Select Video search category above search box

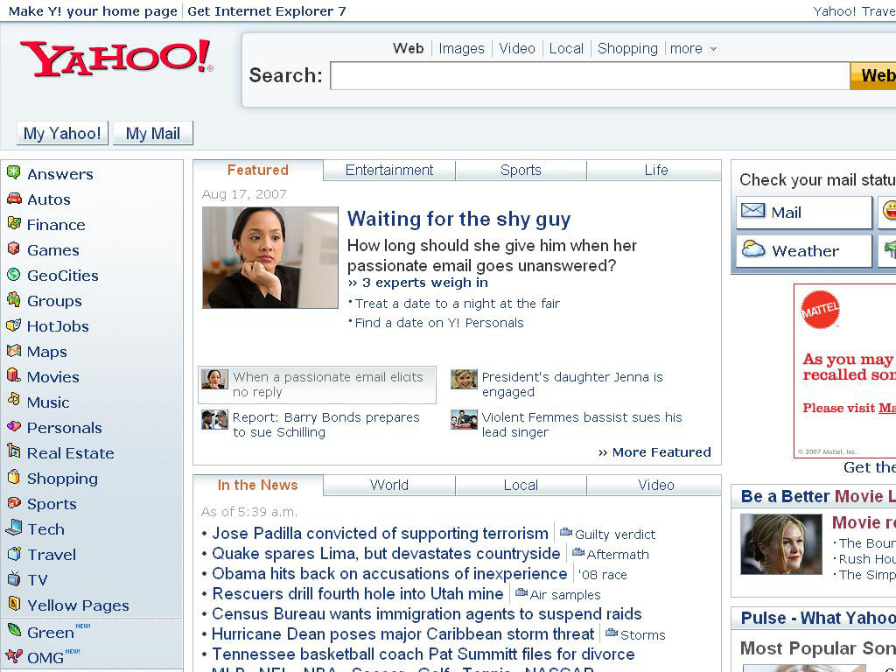click(x=517, y=49)
